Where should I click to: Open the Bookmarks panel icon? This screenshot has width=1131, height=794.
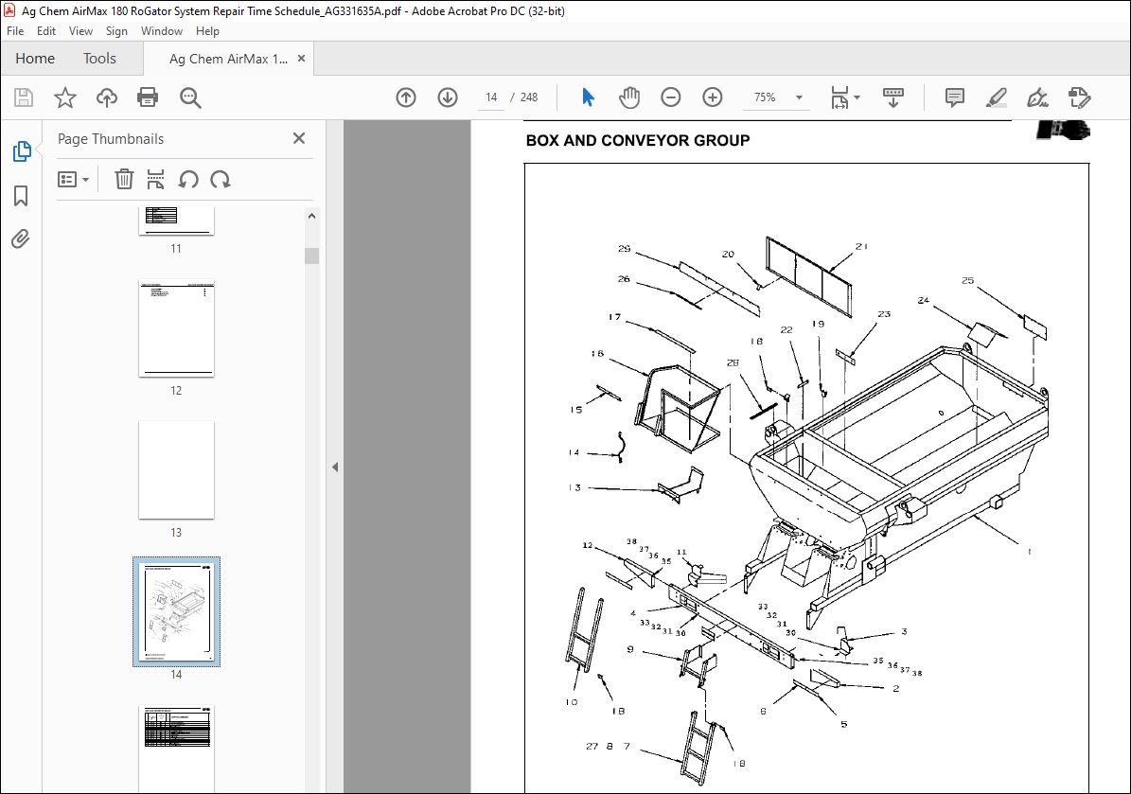pyautogui.click(x=21, y=196)
